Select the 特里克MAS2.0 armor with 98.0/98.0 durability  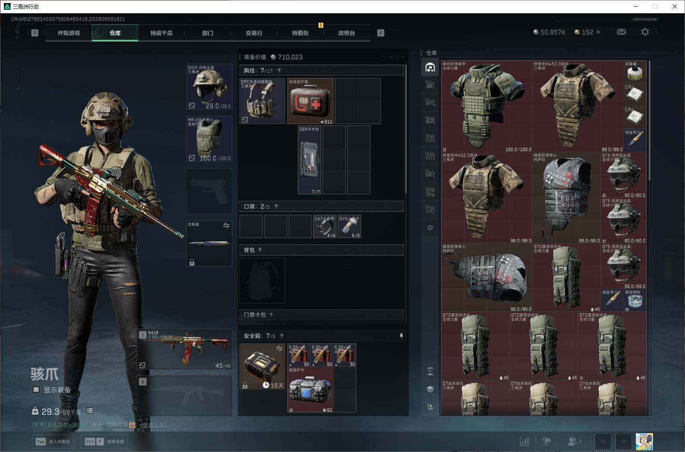pyautogui.click(x=578, y=107)
